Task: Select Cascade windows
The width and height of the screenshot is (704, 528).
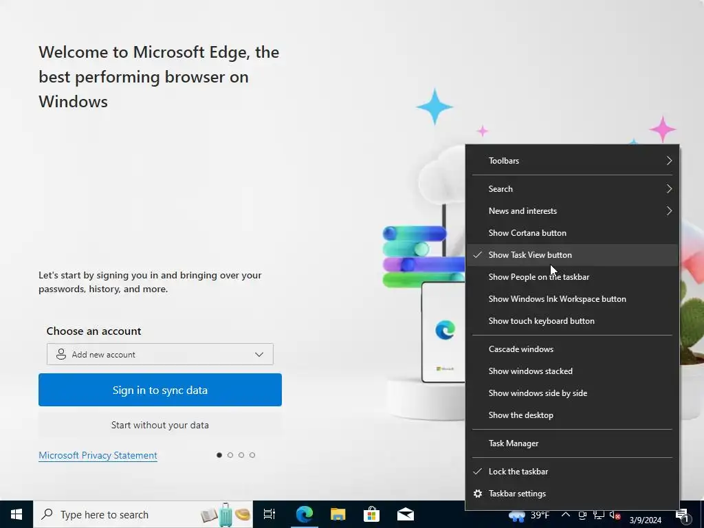Action: [x=572, y=349]
